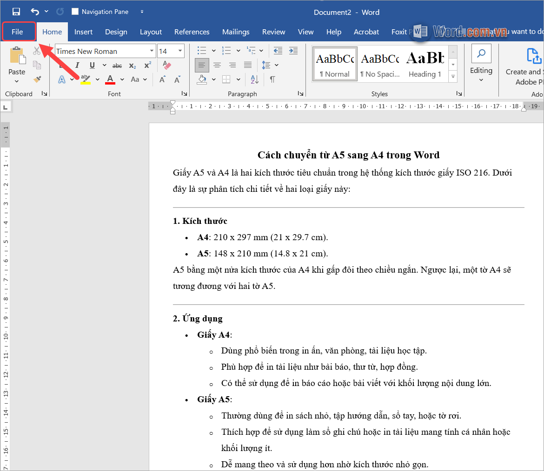Switch to the Design tab
Screen dimensions: 544x471
click(116, 32)
